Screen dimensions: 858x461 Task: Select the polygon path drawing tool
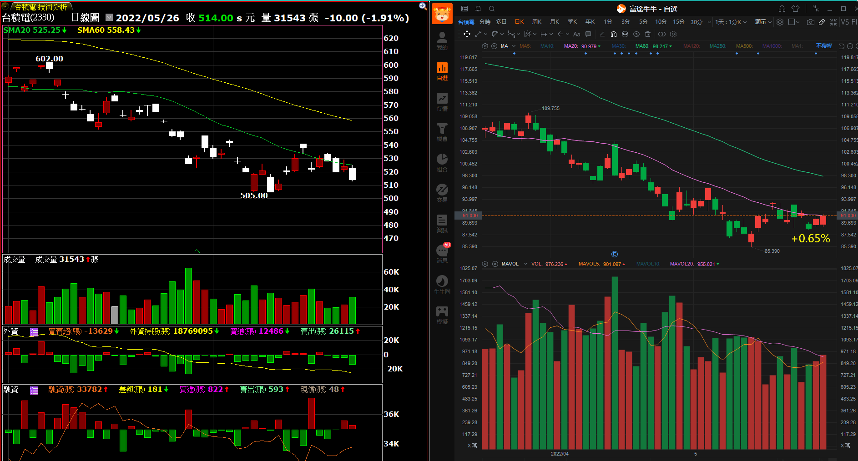tap(495, 34)
